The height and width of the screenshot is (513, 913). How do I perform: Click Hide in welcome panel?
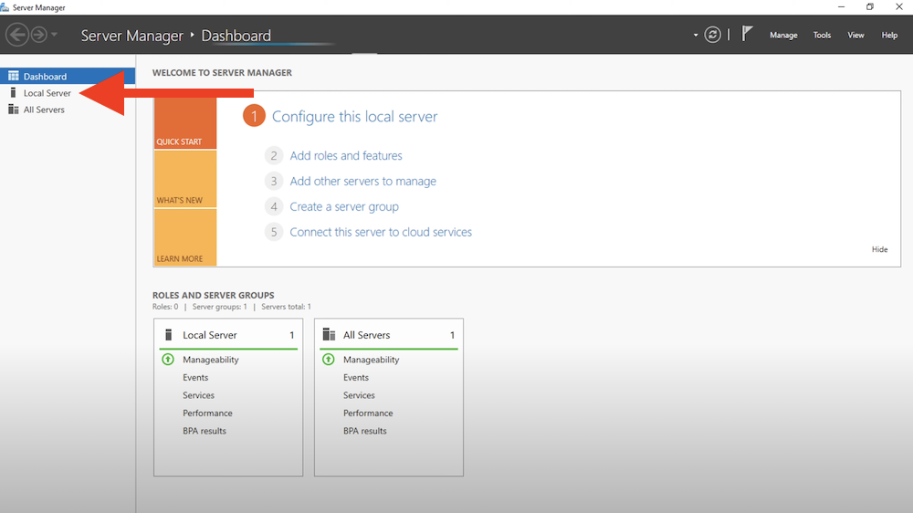coord(879,249)
